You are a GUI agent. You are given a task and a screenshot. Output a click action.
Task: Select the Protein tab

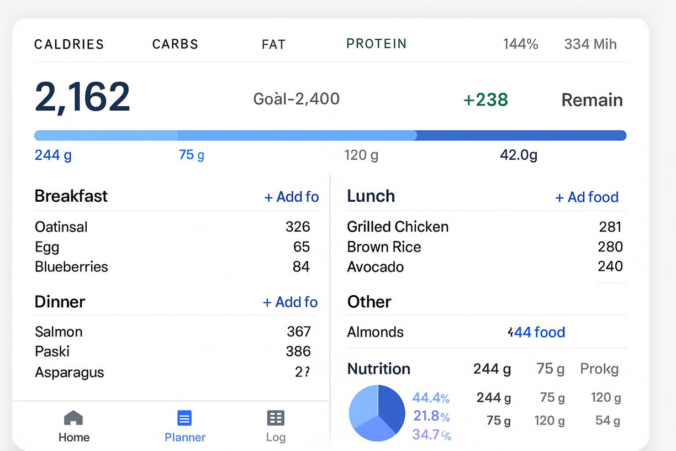(376, 44)
